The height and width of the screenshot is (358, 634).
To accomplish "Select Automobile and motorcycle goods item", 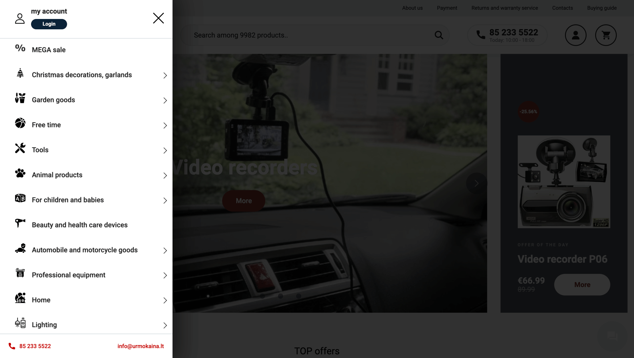I will 85,250.
